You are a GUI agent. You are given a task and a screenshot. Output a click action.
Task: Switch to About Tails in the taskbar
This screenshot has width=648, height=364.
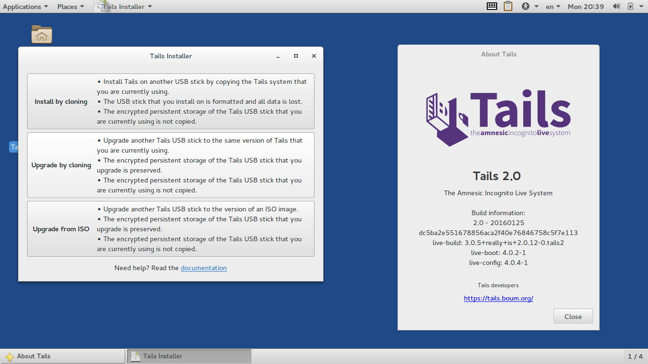tap(63, 356)
